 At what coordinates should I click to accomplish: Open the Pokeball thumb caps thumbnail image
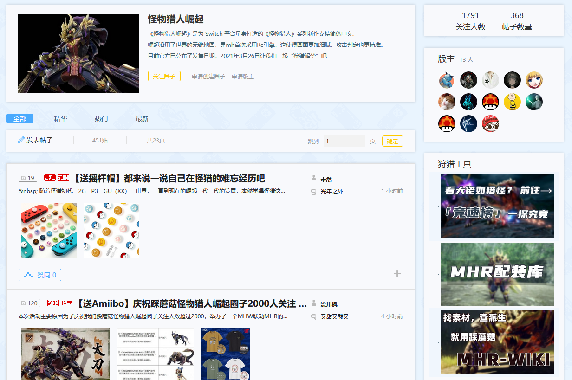click(x=111, y=231)
